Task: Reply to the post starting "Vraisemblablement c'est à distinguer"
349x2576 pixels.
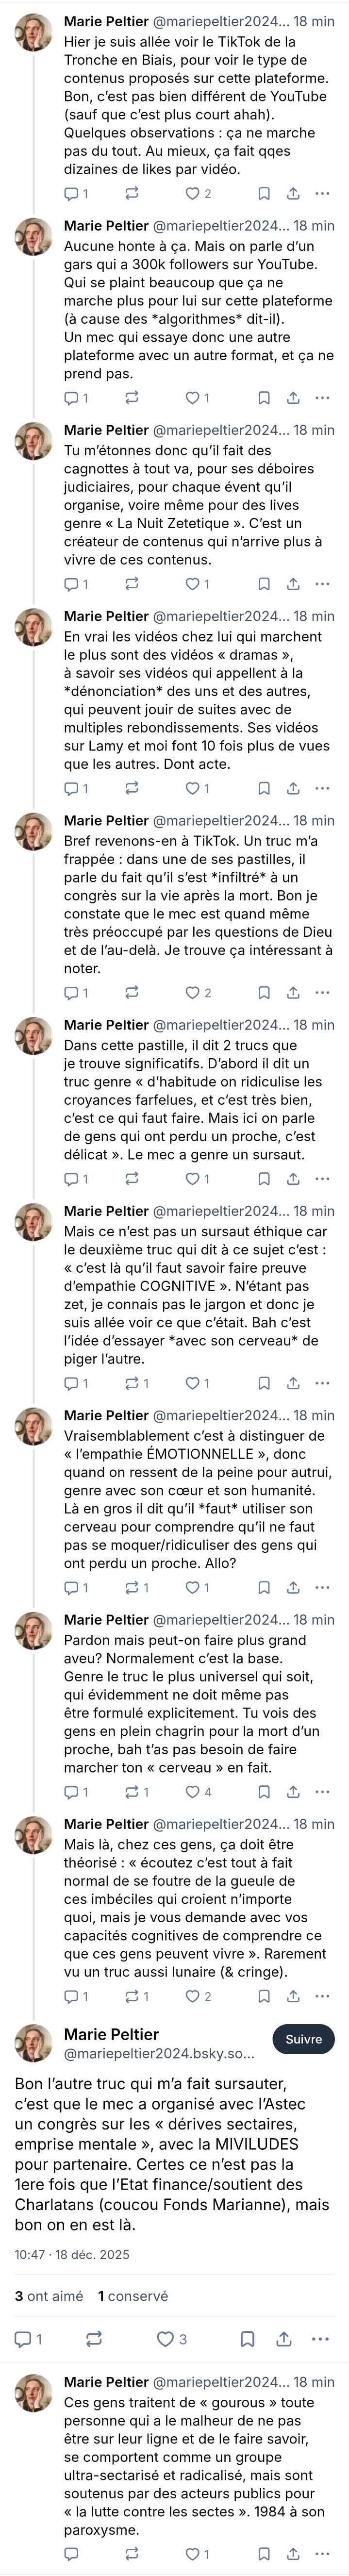Action: [x=72, y=1588]
